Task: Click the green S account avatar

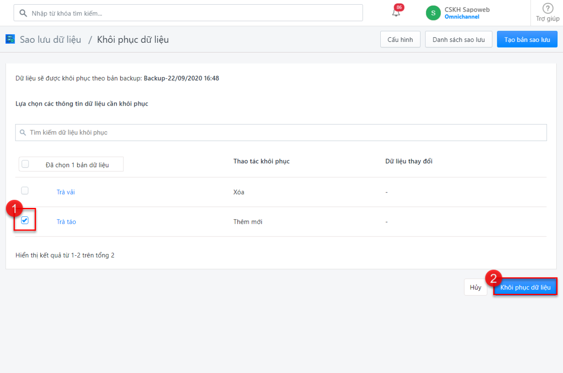Action: point(433,13)
